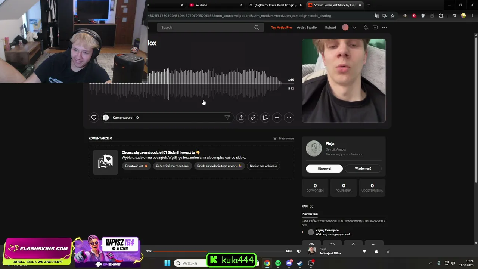Open the header three-dots menu
Screen dimensions: 478x269
385,27
